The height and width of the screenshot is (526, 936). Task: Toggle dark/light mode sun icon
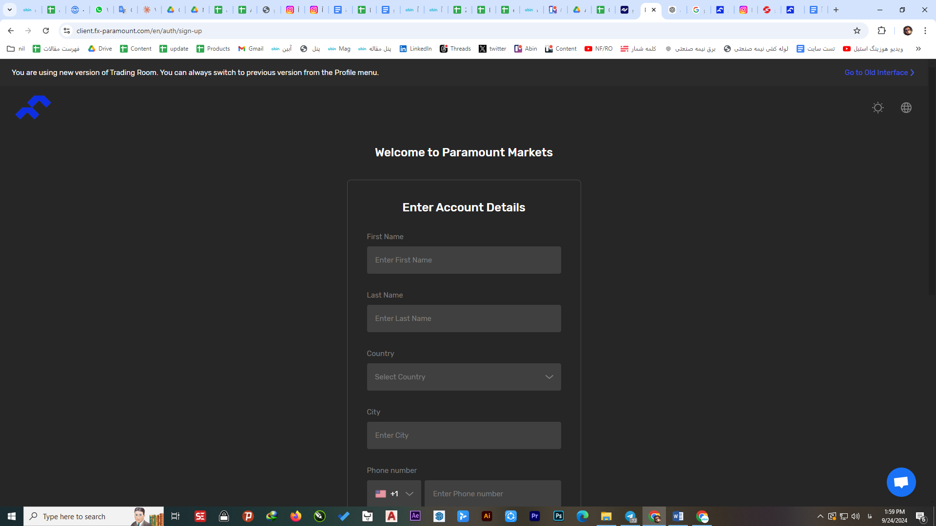(x=877, y=107)
